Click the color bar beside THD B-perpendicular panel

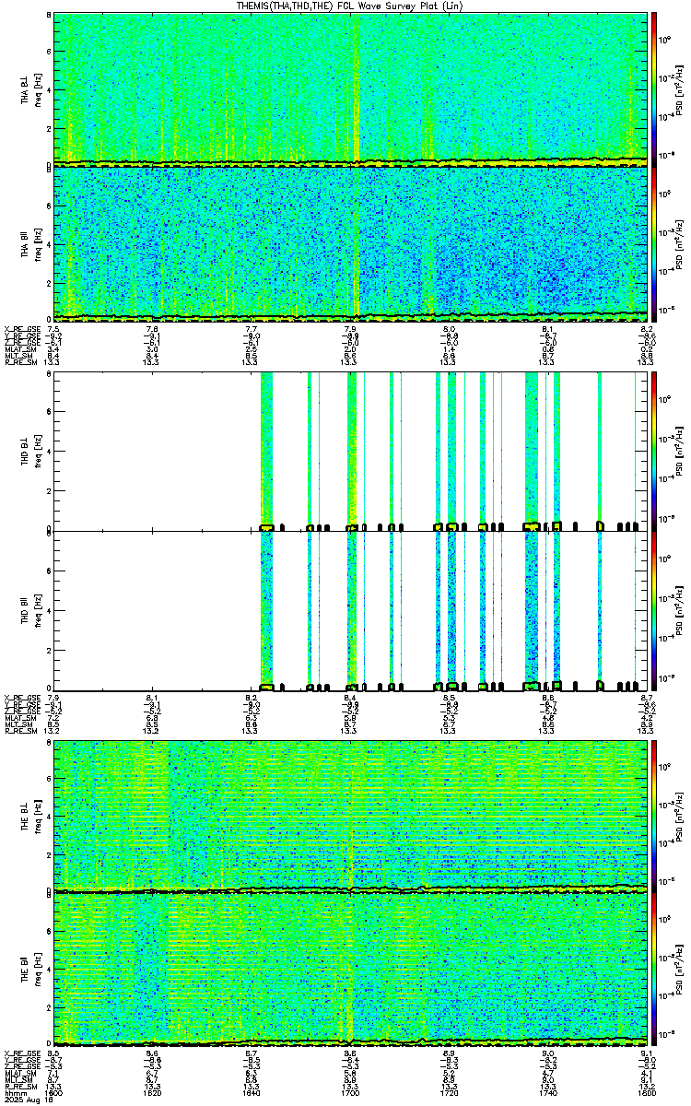click(x=654, y=453)
